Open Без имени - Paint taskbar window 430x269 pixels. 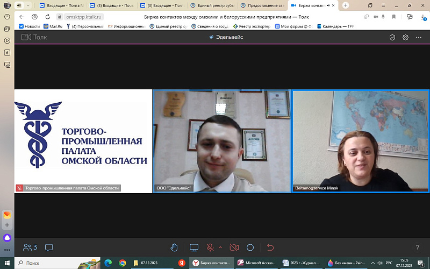[x=347, y=263]
